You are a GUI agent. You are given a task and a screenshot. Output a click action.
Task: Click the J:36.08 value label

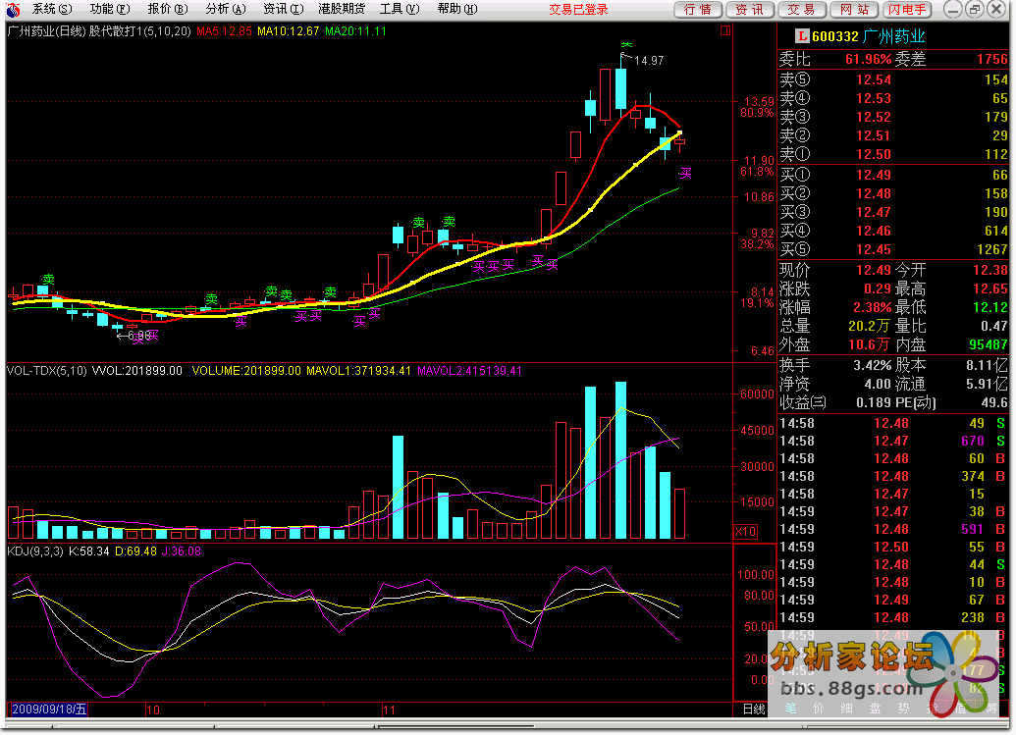pyautogui.click(x=182, y=551)
